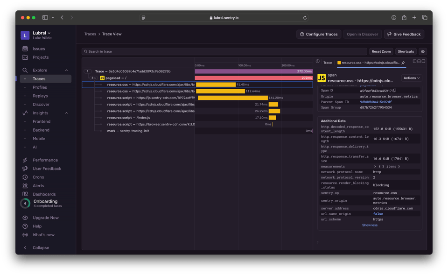
Task: Pin the resource.css span tab
Action: [403, 63]
